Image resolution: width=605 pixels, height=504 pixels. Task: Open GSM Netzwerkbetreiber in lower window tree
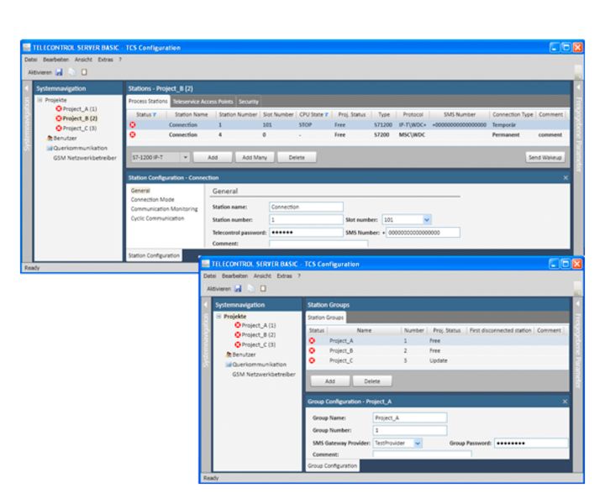click(264, 375)
